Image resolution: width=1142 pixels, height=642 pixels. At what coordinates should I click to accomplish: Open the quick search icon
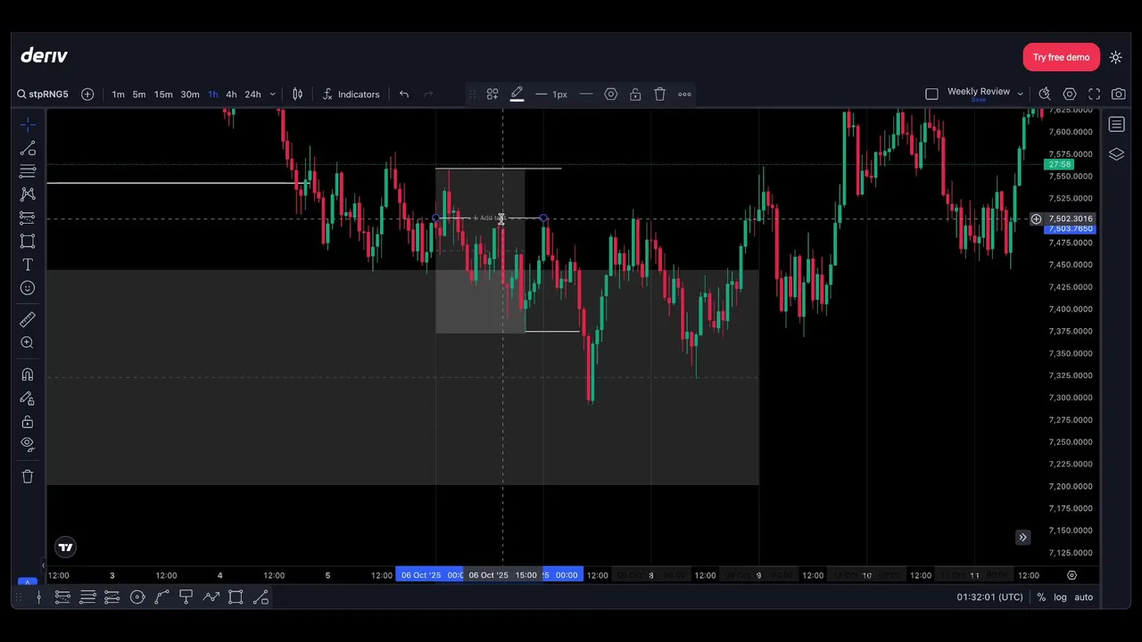pyautogui.click(x=1045, y=94)
